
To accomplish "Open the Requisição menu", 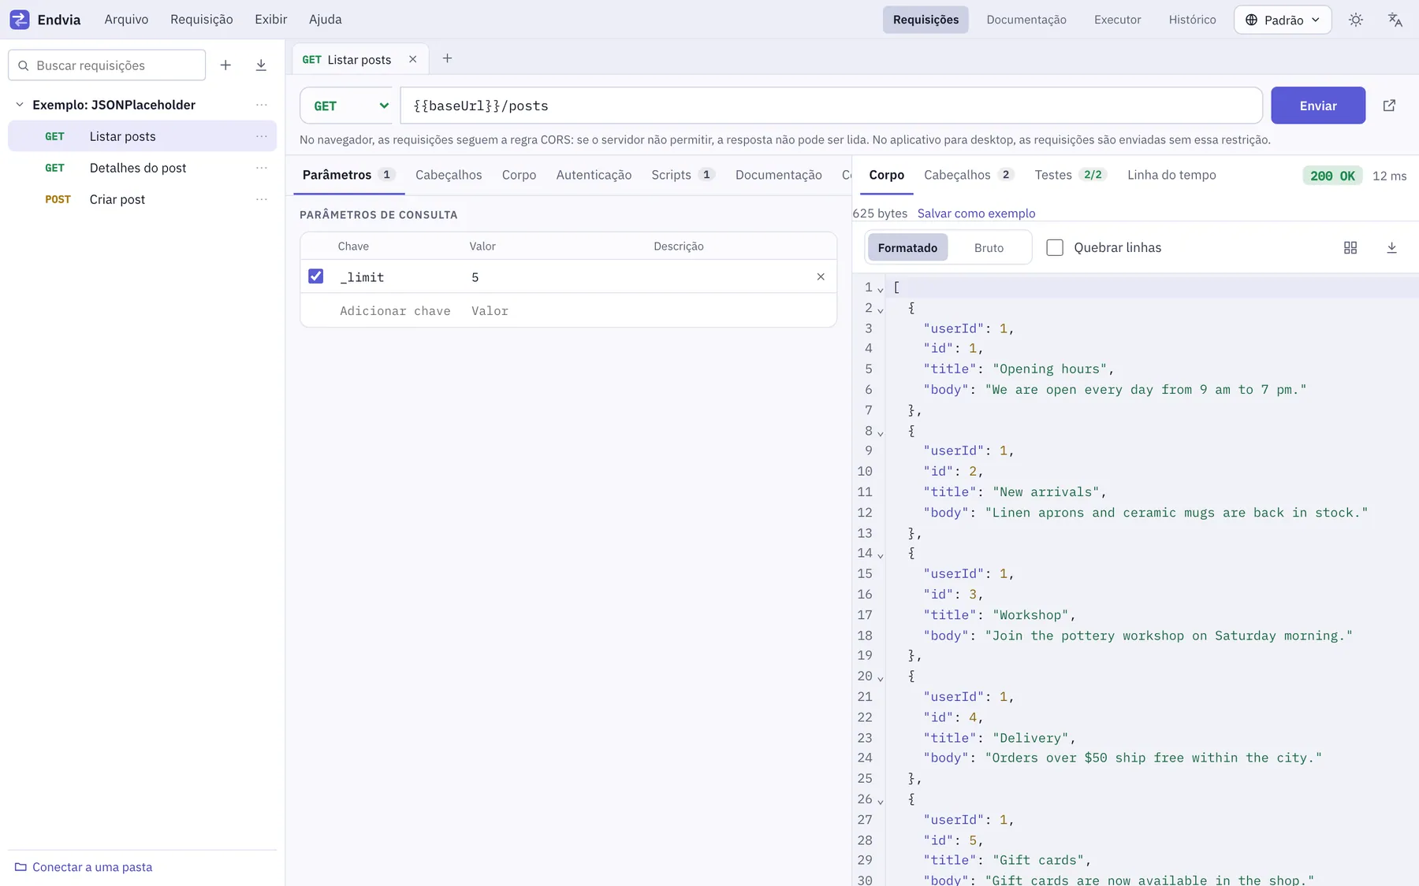I will [202, 20].
